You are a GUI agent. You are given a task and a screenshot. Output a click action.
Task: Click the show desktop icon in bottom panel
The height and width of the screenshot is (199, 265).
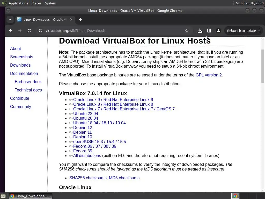pyautogui.click(x=3, y=196)
